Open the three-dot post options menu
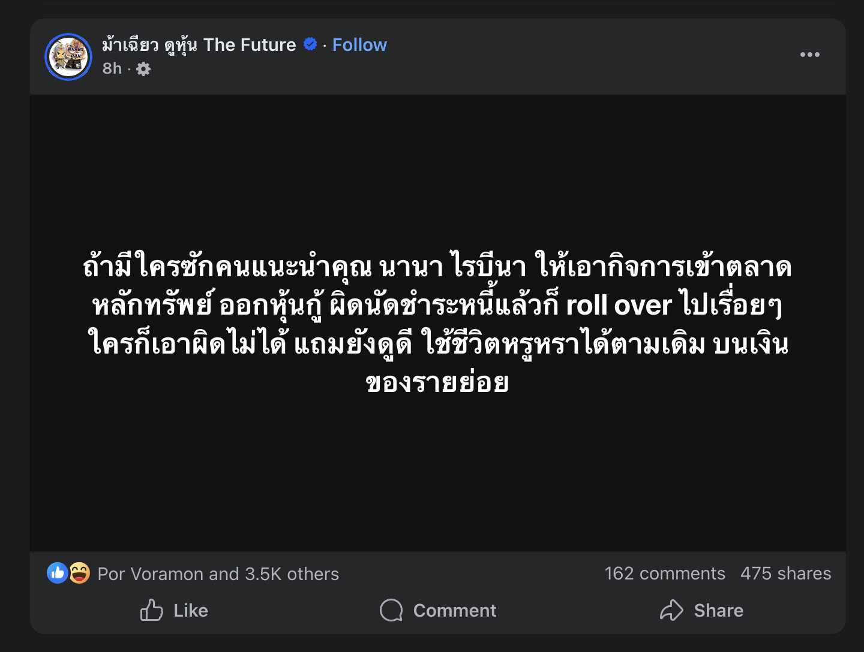 (x=809, y=55)
